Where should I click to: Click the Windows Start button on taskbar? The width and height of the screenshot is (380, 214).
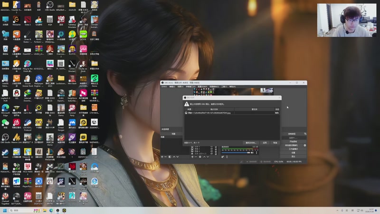(5, 210)
